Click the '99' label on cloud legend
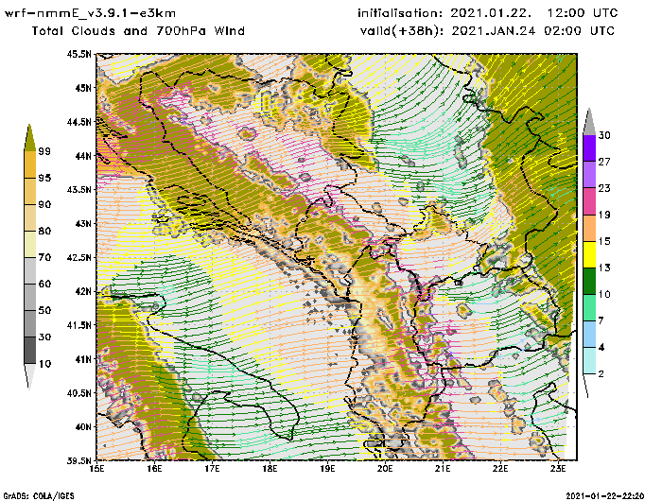Viewport: 662px width, 501px height. [44, 151]
